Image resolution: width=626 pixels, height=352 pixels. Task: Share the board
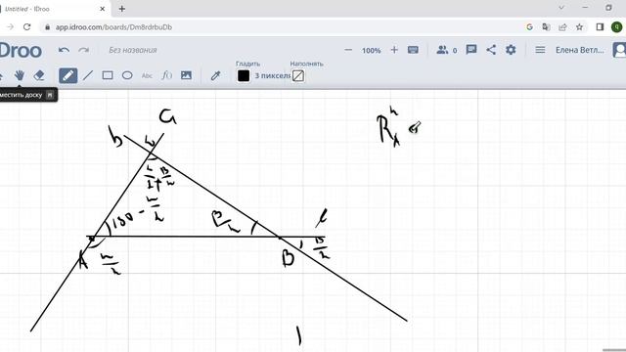pos(491,50)
